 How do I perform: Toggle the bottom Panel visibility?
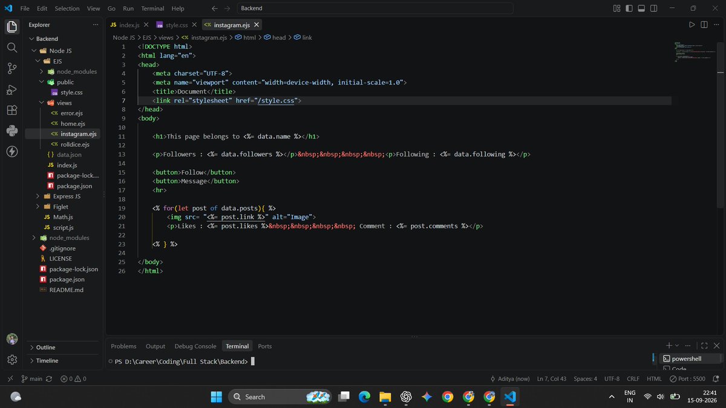[x=642, y=8]
